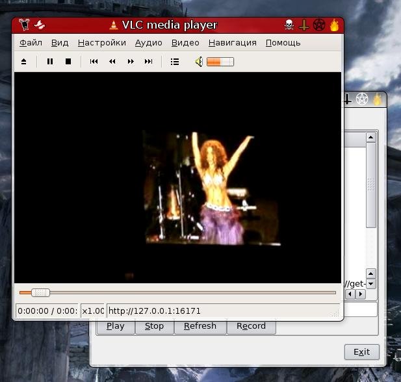Click the devil window-menu icon in VLC titlebar
This screenshot has height=382, width=401.
(25, 25)
